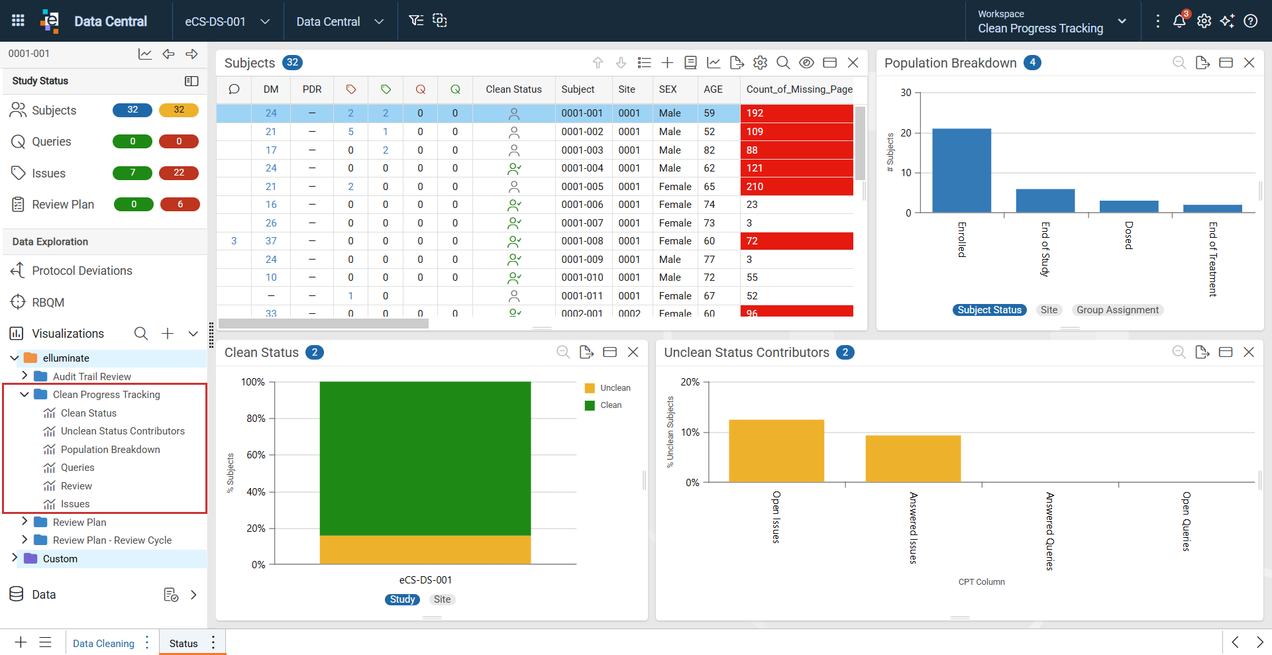This screenshot has width=1272, height=655.
Task: Select the Group Assignment grouping pill
Action: point(1117,310)
